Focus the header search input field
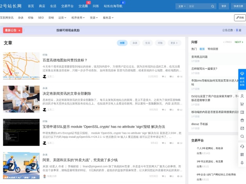246x184 pixels. click(x=199, y=6)
